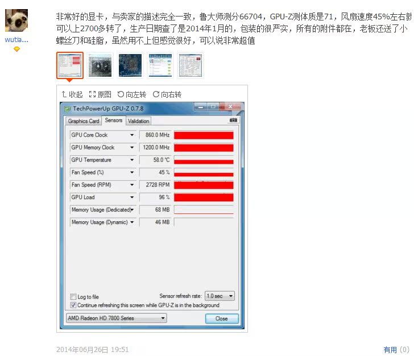Open the fourth review thumbnail
Viewport: 414px width, 356px height.
[x=160, y=65]
